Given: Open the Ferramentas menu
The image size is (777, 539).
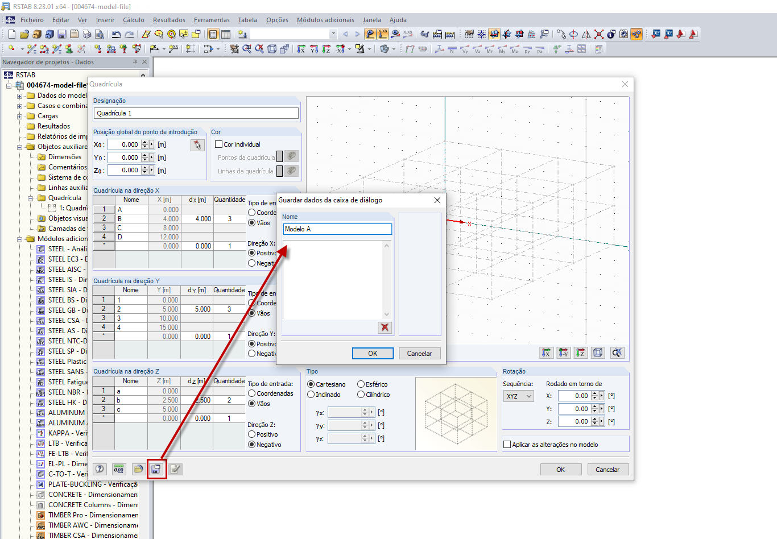Looking at the screenshot, I should click(x=212, y=20).
